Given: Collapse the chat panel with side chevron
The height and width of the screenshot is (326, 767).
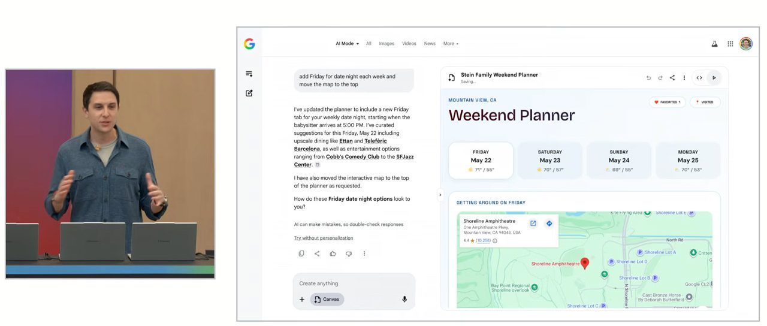Looking at the screenshot, I should click(440, 195).
